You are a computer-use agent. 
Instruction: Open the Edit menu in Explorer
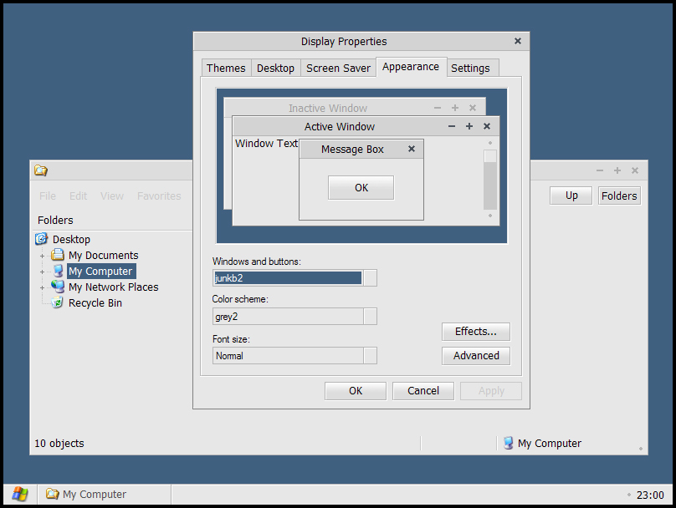point(78,196)
